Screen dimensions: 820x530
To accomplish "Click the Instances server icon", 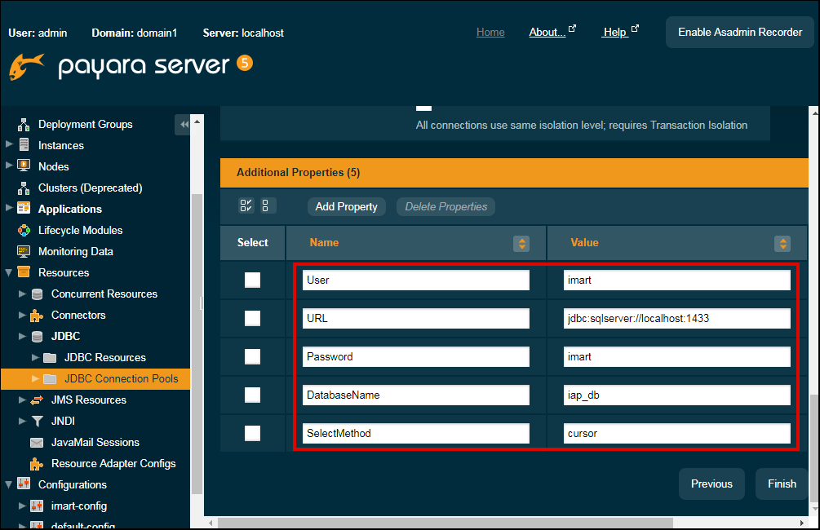I will click(x=24, y=145).
